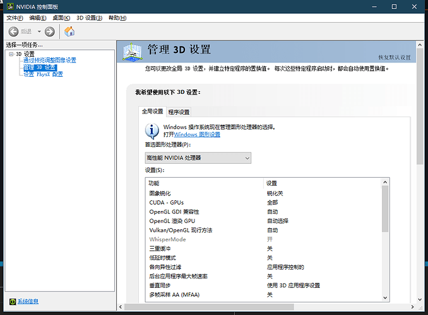Select the OpenGL 渲染 GPU row
This screenshot has height=315, width=428.
click(263, 221)
